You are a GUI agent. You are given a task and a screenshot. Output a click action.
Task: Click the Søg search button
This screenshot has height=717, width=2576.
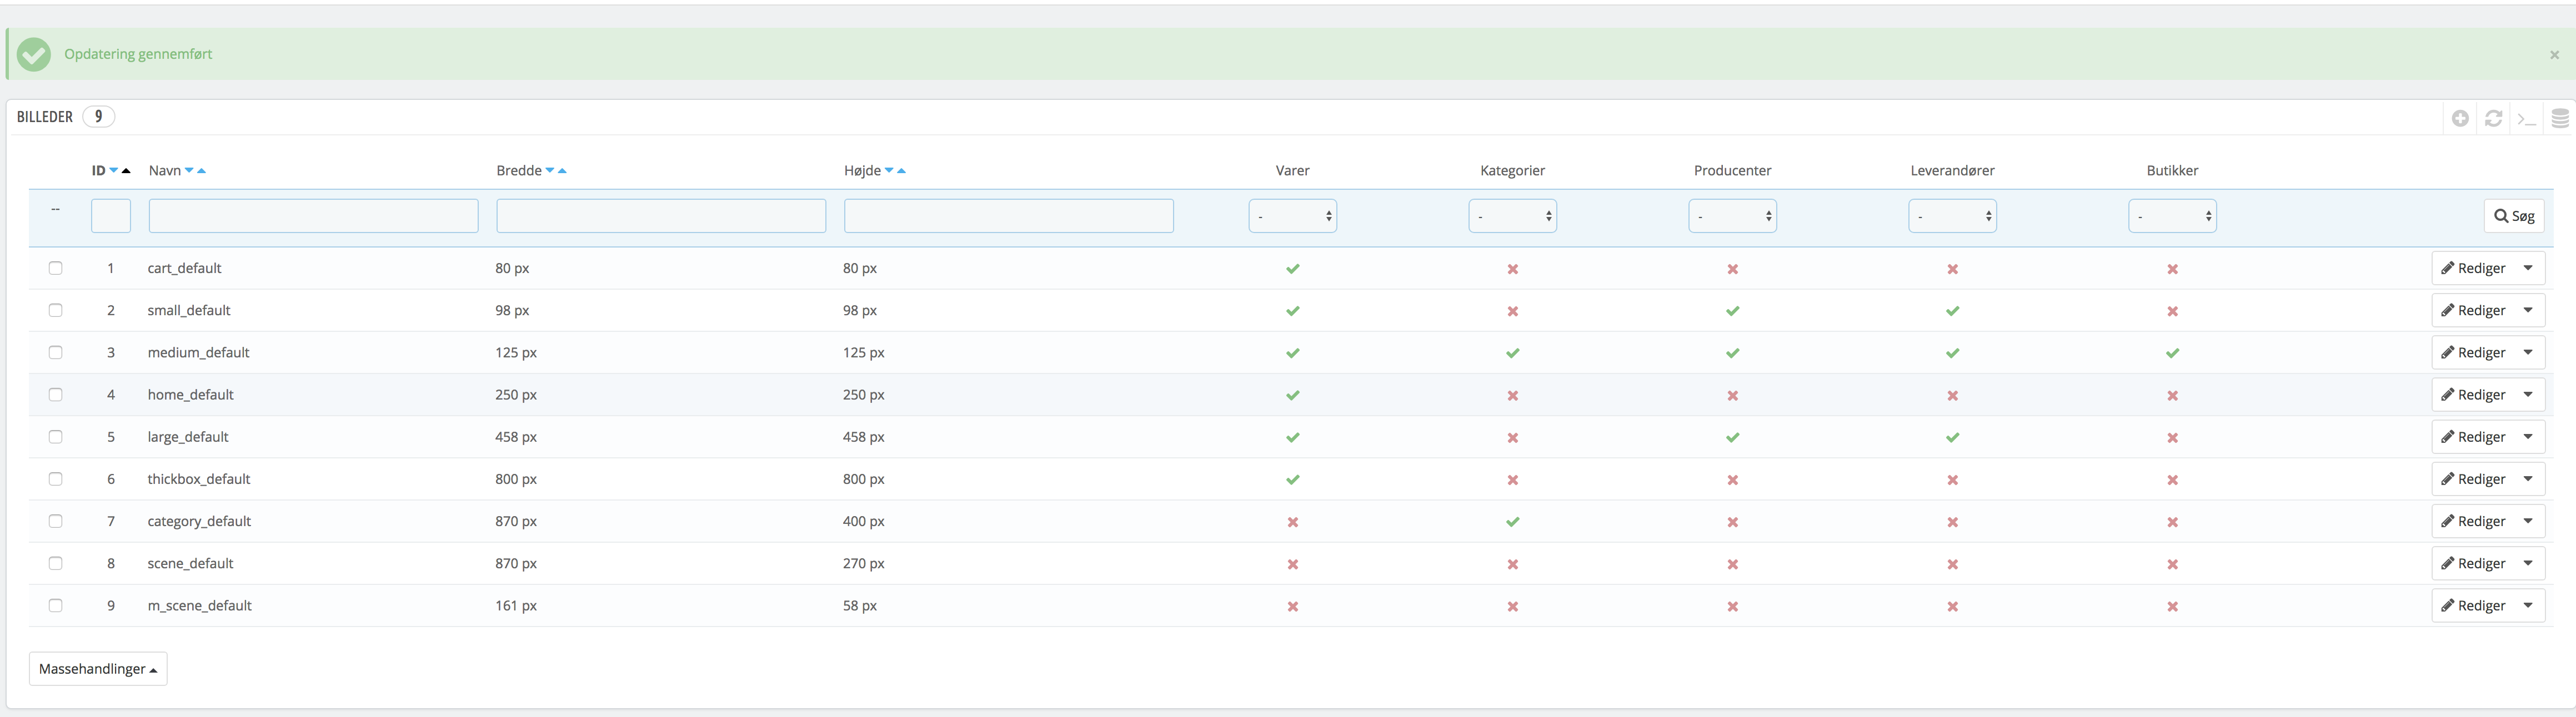(x=2513, y=216)
